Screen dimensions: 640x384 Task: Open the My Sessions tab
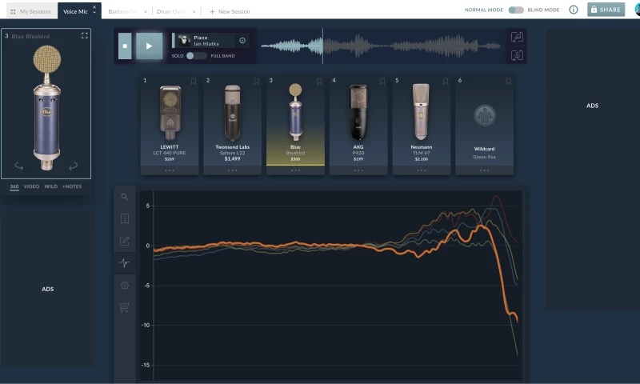click(31, 11)
